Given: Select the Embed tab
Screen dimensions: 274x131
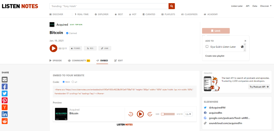Looking at the screenshot, I should (102, 61).
